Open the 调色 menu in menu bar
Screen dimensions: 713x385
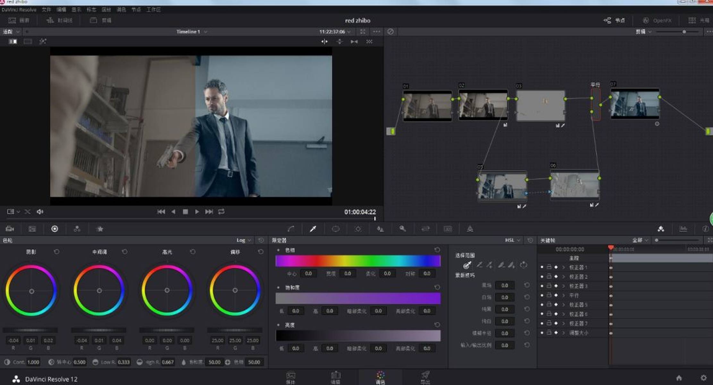(x=121, y=10)
